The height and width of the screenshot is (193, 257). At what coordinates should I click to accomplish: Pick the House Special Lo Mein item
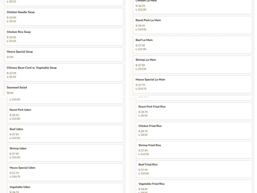click(x=192, y=84)
